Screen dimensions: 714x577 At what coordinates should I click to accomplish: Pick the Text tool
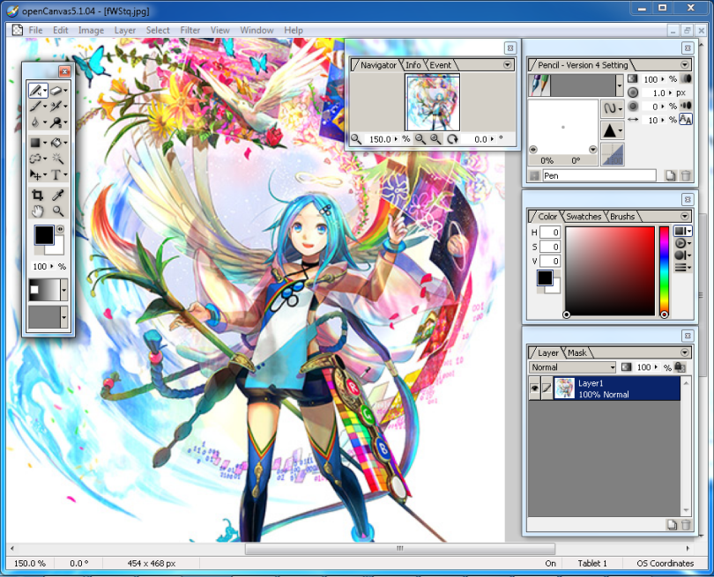click(x=56, y=173)
